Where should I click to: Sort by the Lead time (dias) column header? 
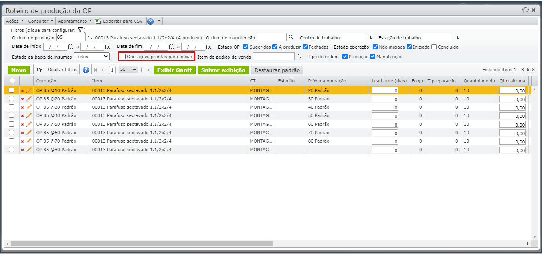(x=389, y=81)
